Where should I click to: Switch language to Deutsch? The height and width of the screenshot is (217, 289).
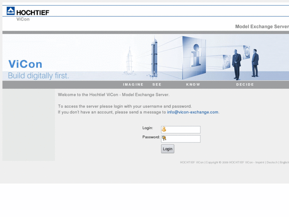[272, 162]
